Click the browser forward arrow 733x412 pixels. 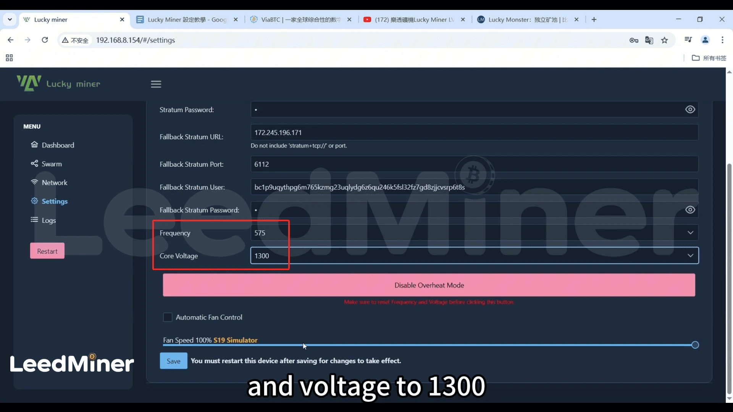(27, 40)
